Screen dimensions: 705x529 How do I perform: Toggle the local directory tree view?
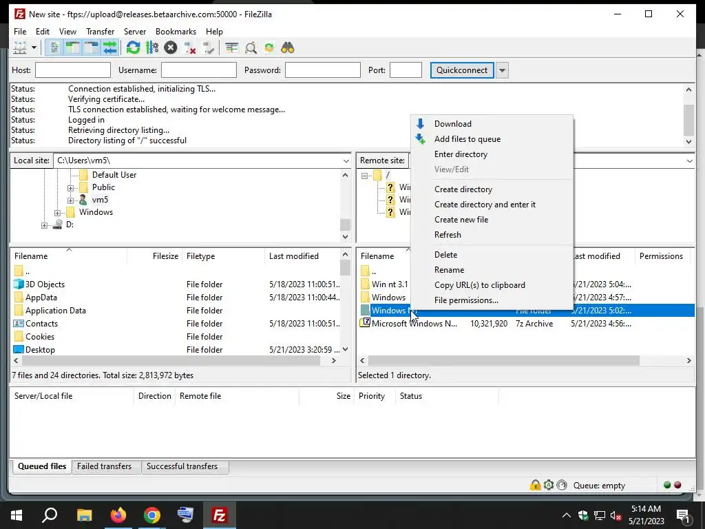coord(72,48)
